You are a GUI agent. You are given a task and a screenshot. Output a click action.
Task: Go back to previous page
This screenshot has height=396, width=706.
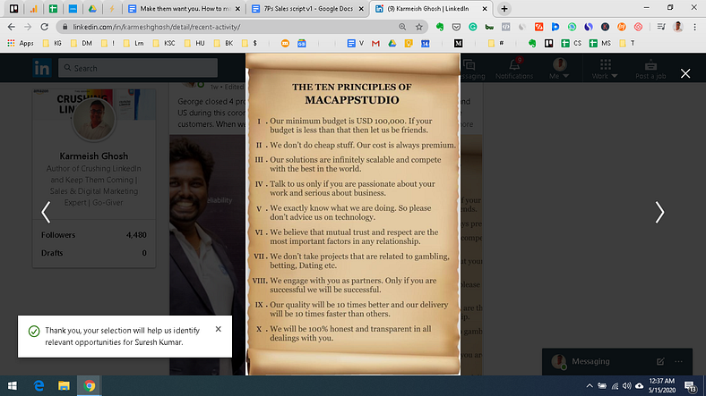(12, 27)
